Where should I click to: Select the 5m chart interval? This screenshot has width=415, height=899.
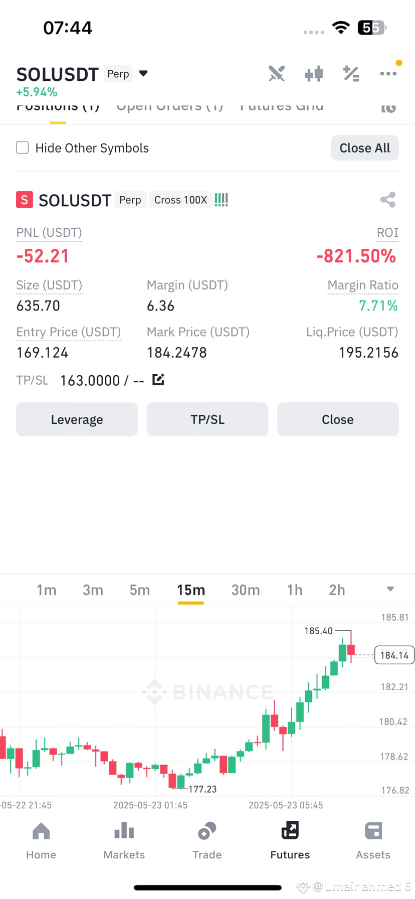pyautogui.click(x=140, y=590)
